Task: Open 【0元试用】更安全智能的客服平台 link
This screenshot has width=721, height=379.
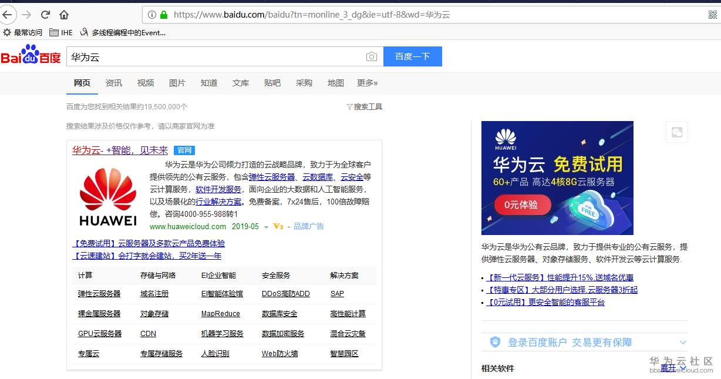Action: pos(545,302)
